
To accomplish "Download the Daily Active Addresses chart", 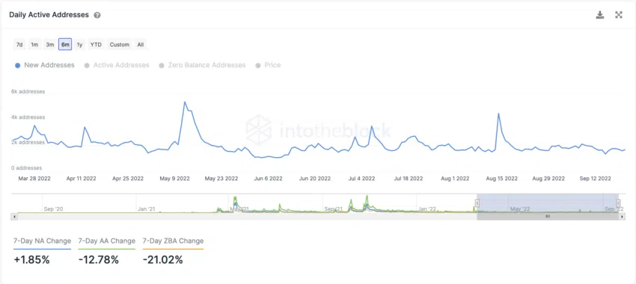I will (x=599, y=16).
